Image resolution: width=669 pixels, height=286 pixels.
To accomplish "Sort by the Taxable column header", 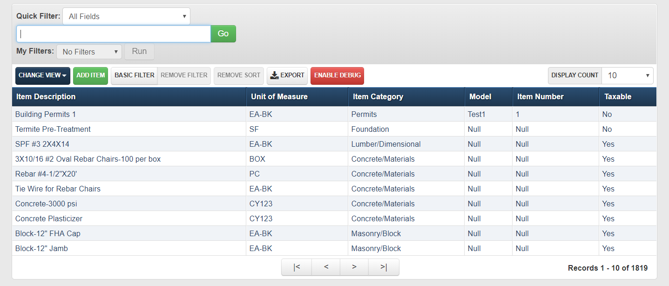I will [617, 97].
